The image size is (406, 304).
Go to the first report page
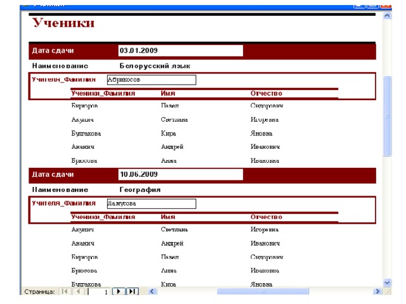(65, 291)
